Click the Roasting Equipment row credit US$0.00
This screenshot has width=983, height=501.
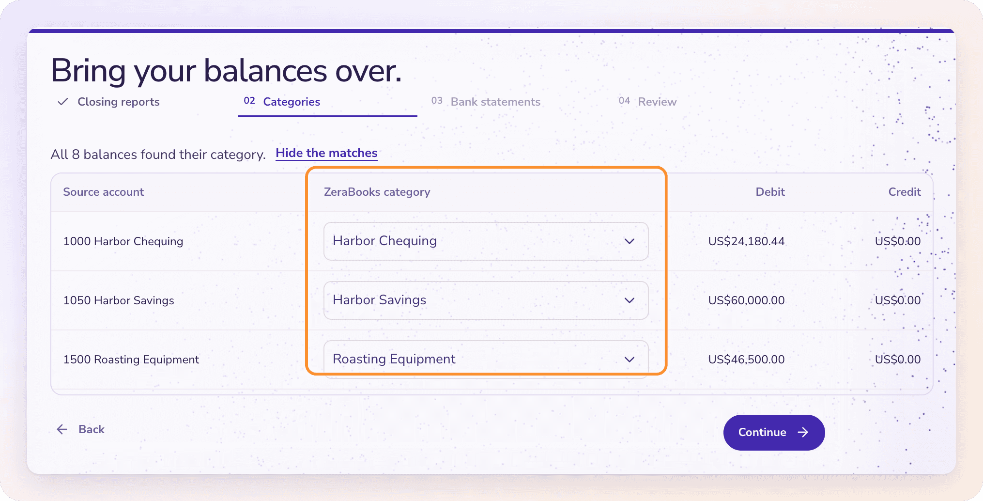(898, 360)
